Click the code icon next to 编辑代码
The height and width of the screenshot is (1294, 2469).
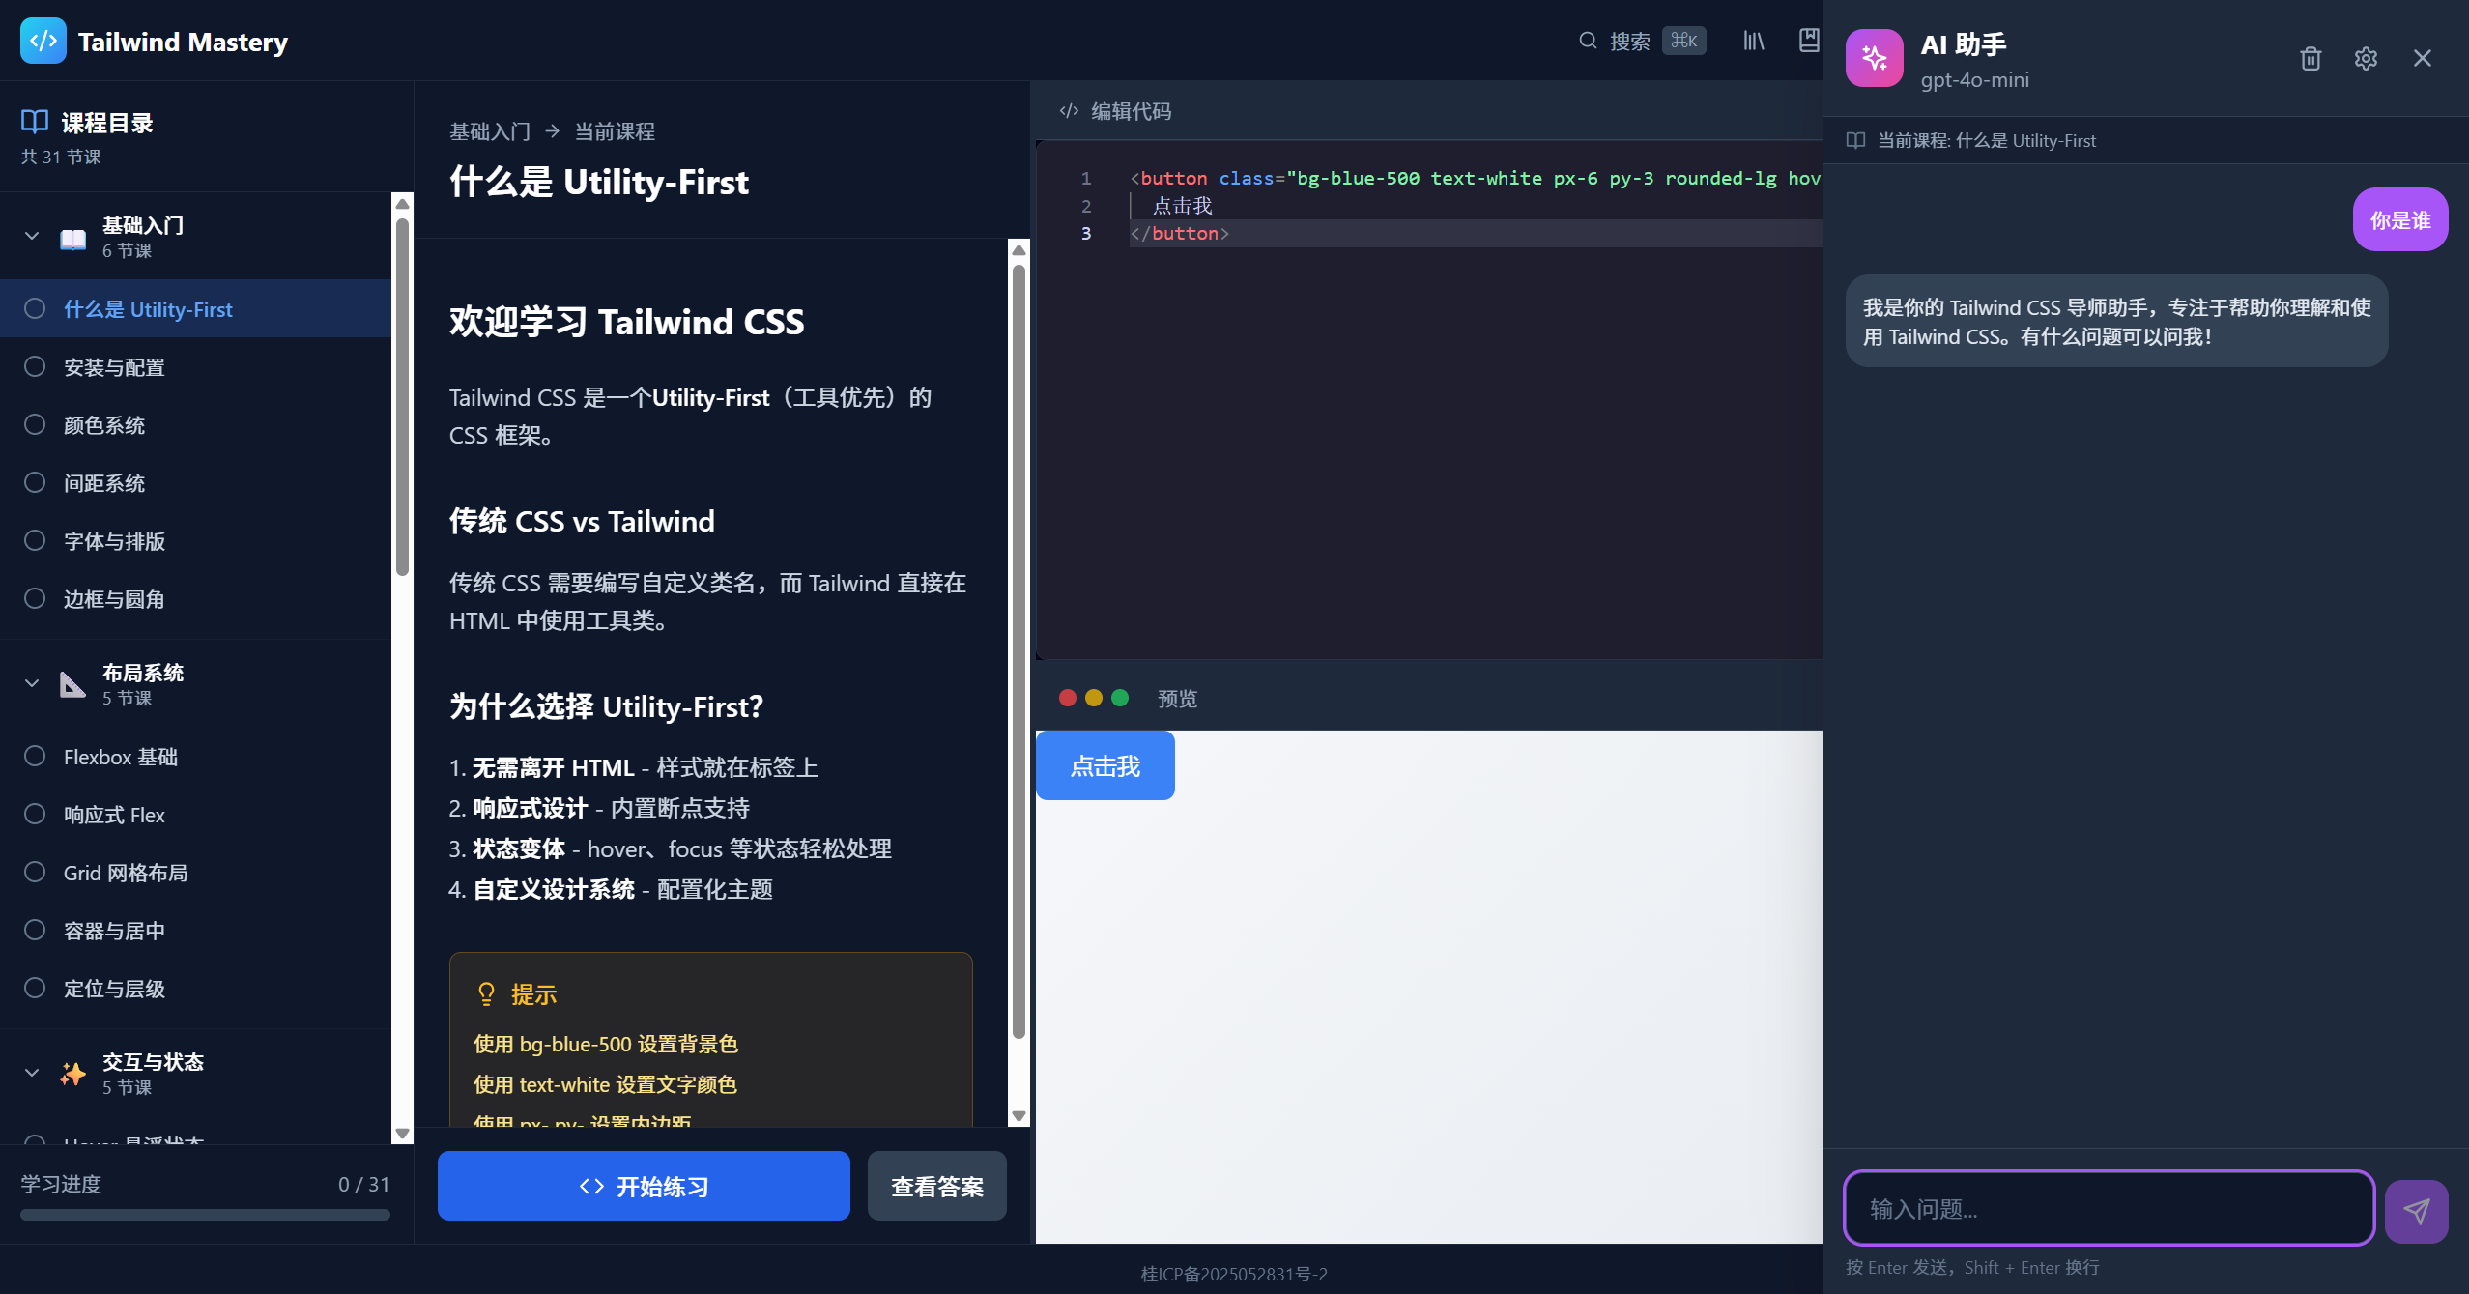tap(1067, 110)
